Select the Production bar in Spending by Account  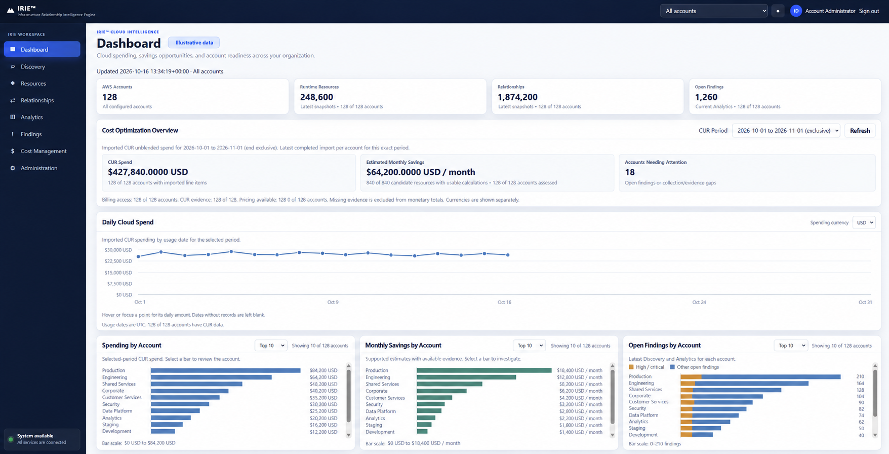225,370
